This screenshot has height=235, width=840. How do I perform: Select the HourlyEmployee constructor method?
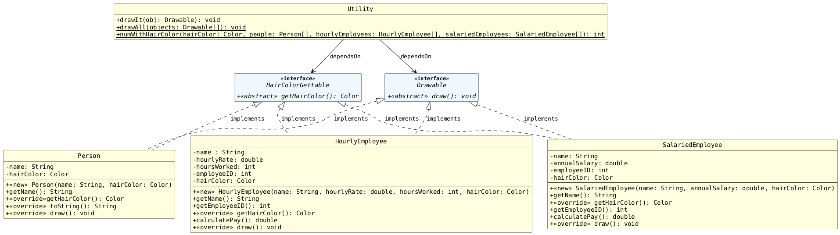point(361,192)
